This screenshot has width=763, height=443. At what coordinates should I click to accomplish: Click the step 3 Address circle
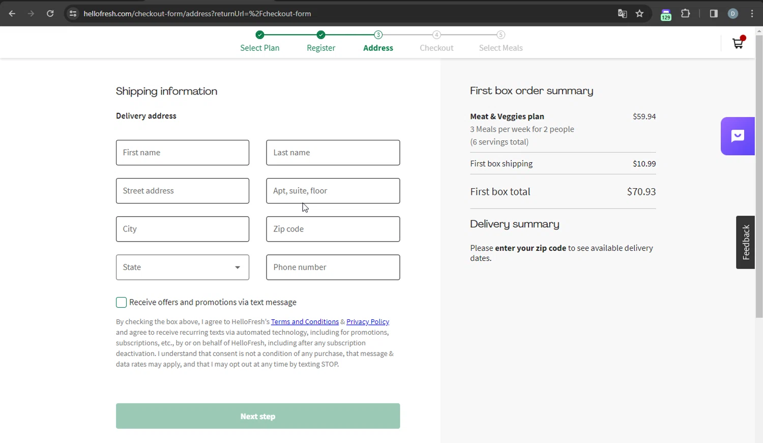click(378, 35)
